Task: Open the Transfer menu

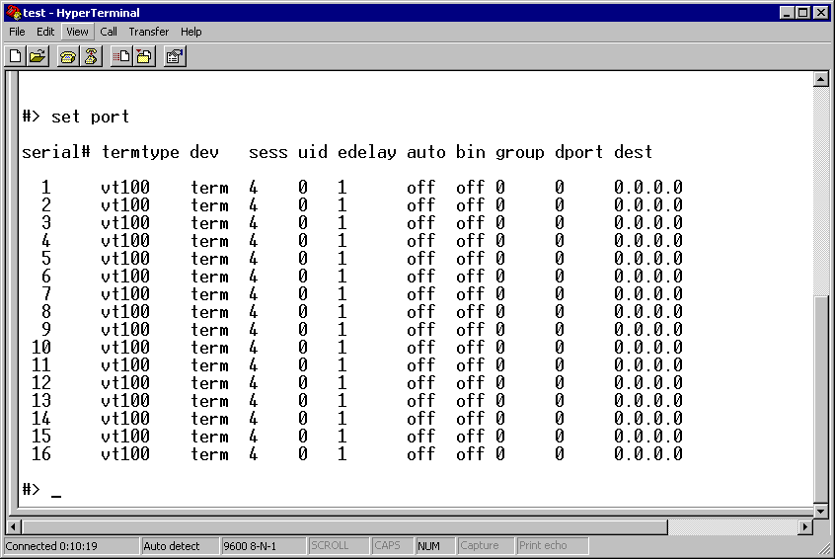Action: click(148, 32)
